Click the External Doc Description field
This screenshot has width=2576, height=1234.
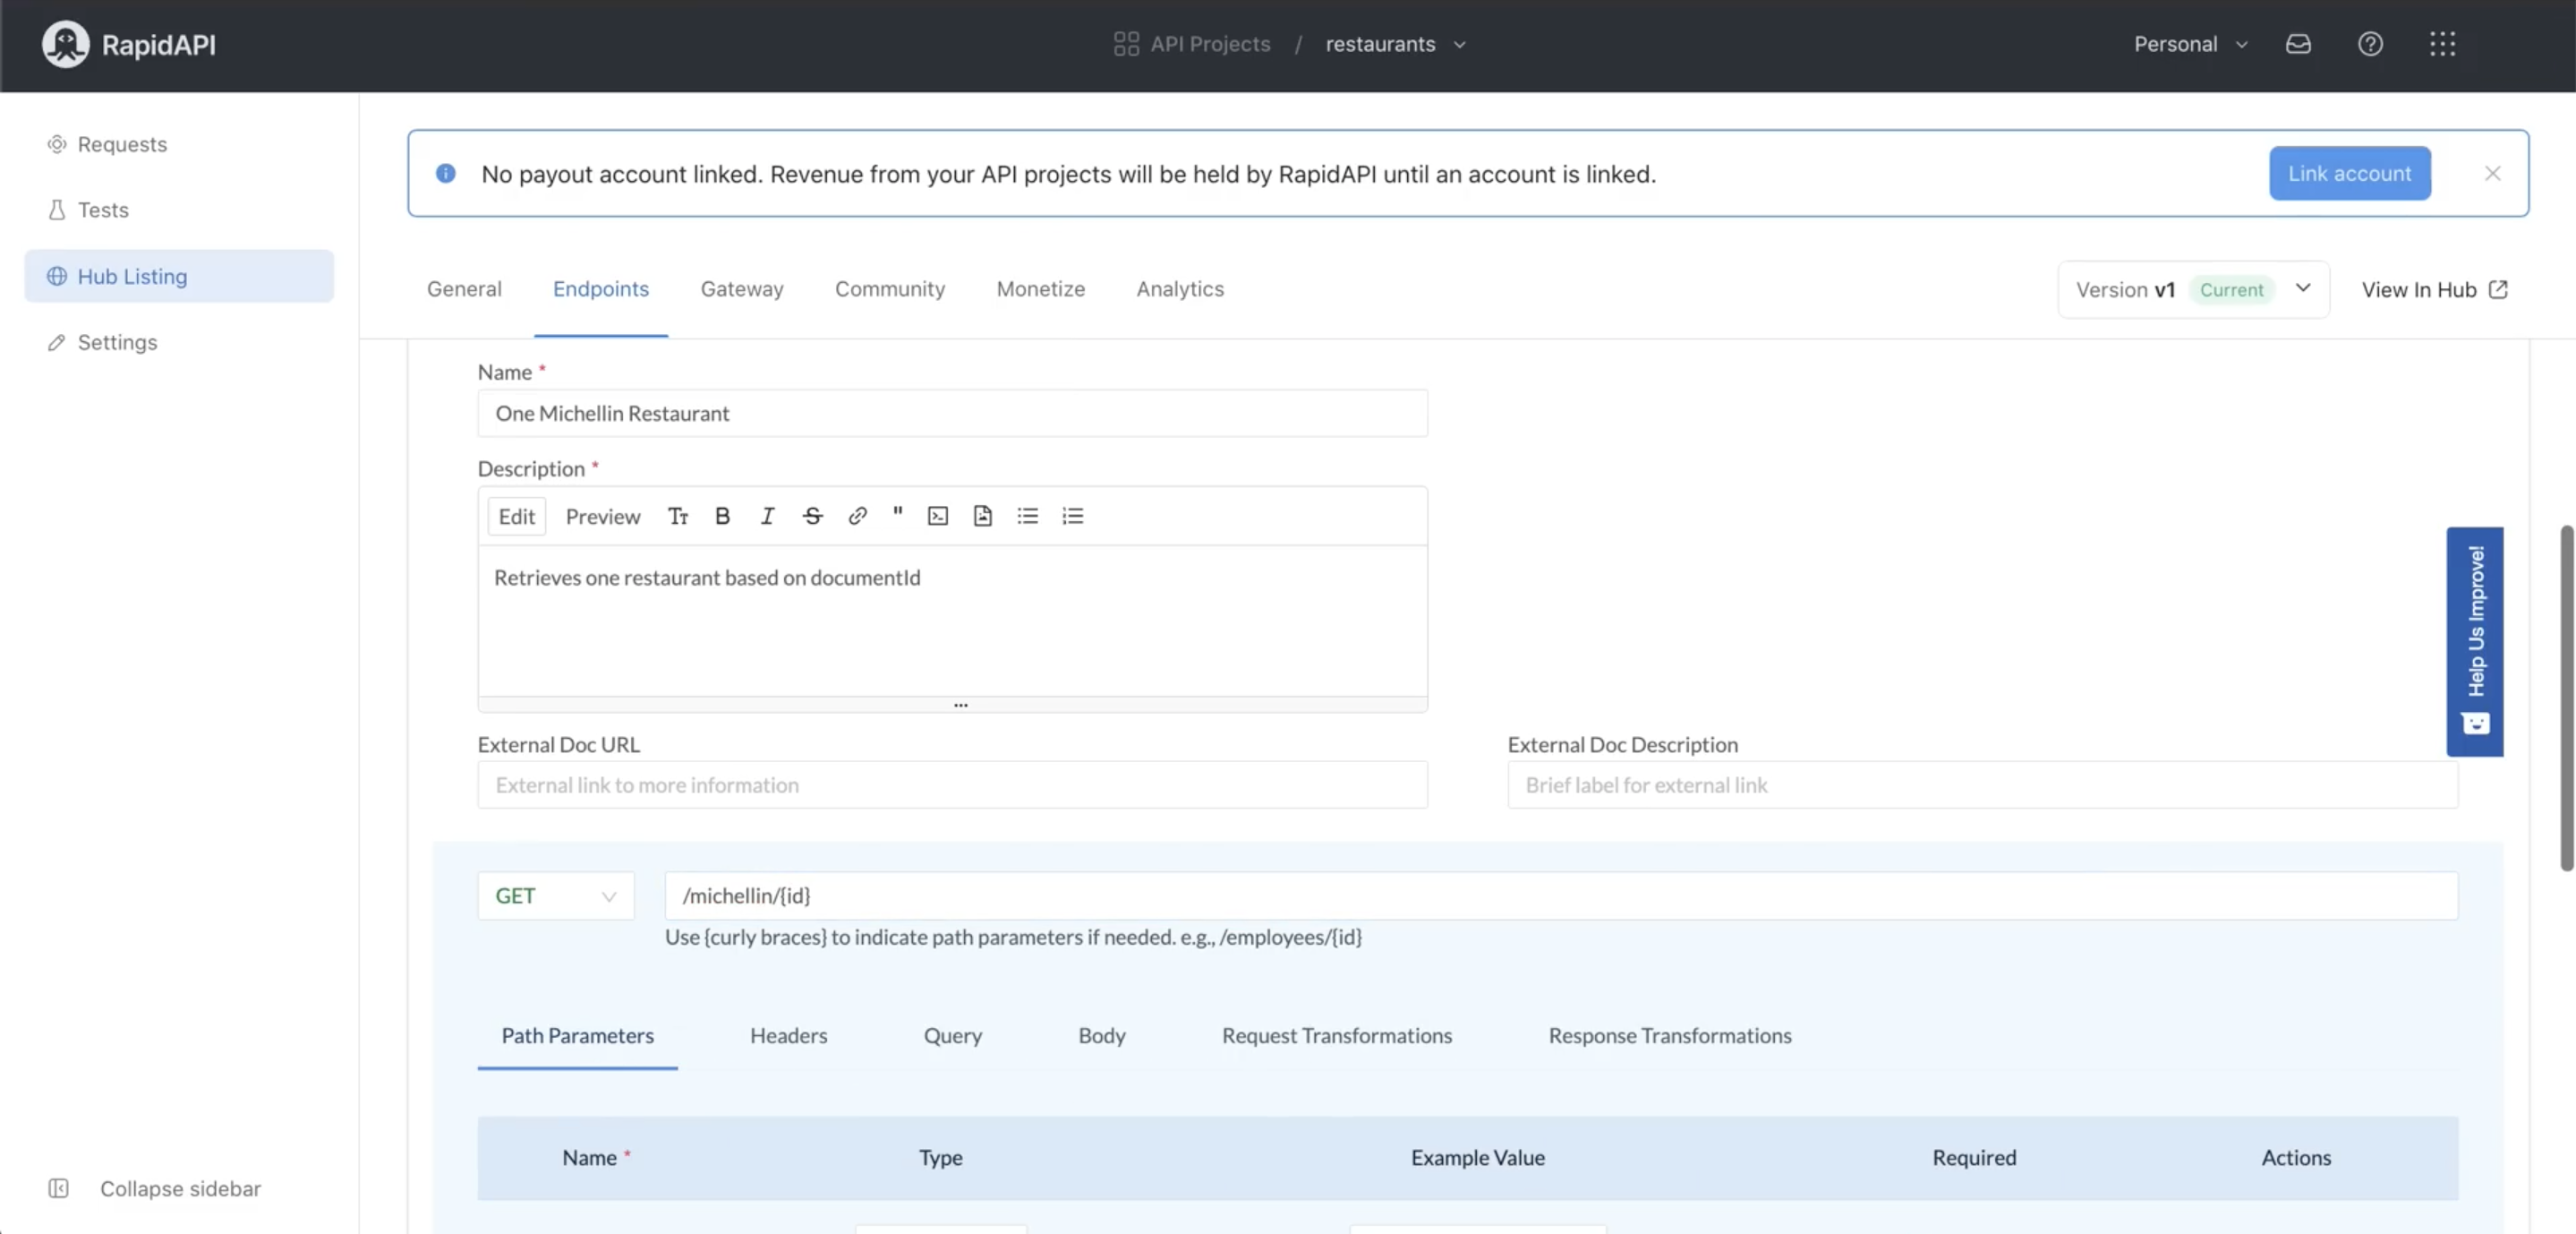[x=1983, y=785]
